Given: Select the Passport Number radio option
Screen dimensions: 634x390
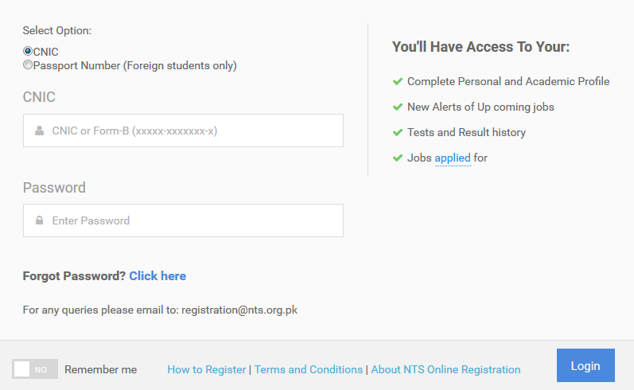Looking at the screenshot, I should point(28,65).
